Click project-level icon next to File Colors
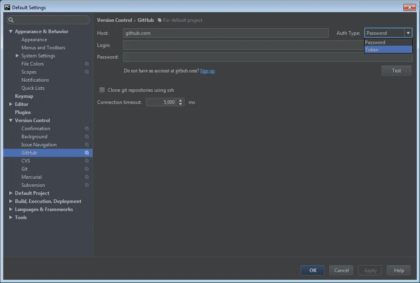The height and width of the screenshot is (283, 420). click(x=87, y=64)
